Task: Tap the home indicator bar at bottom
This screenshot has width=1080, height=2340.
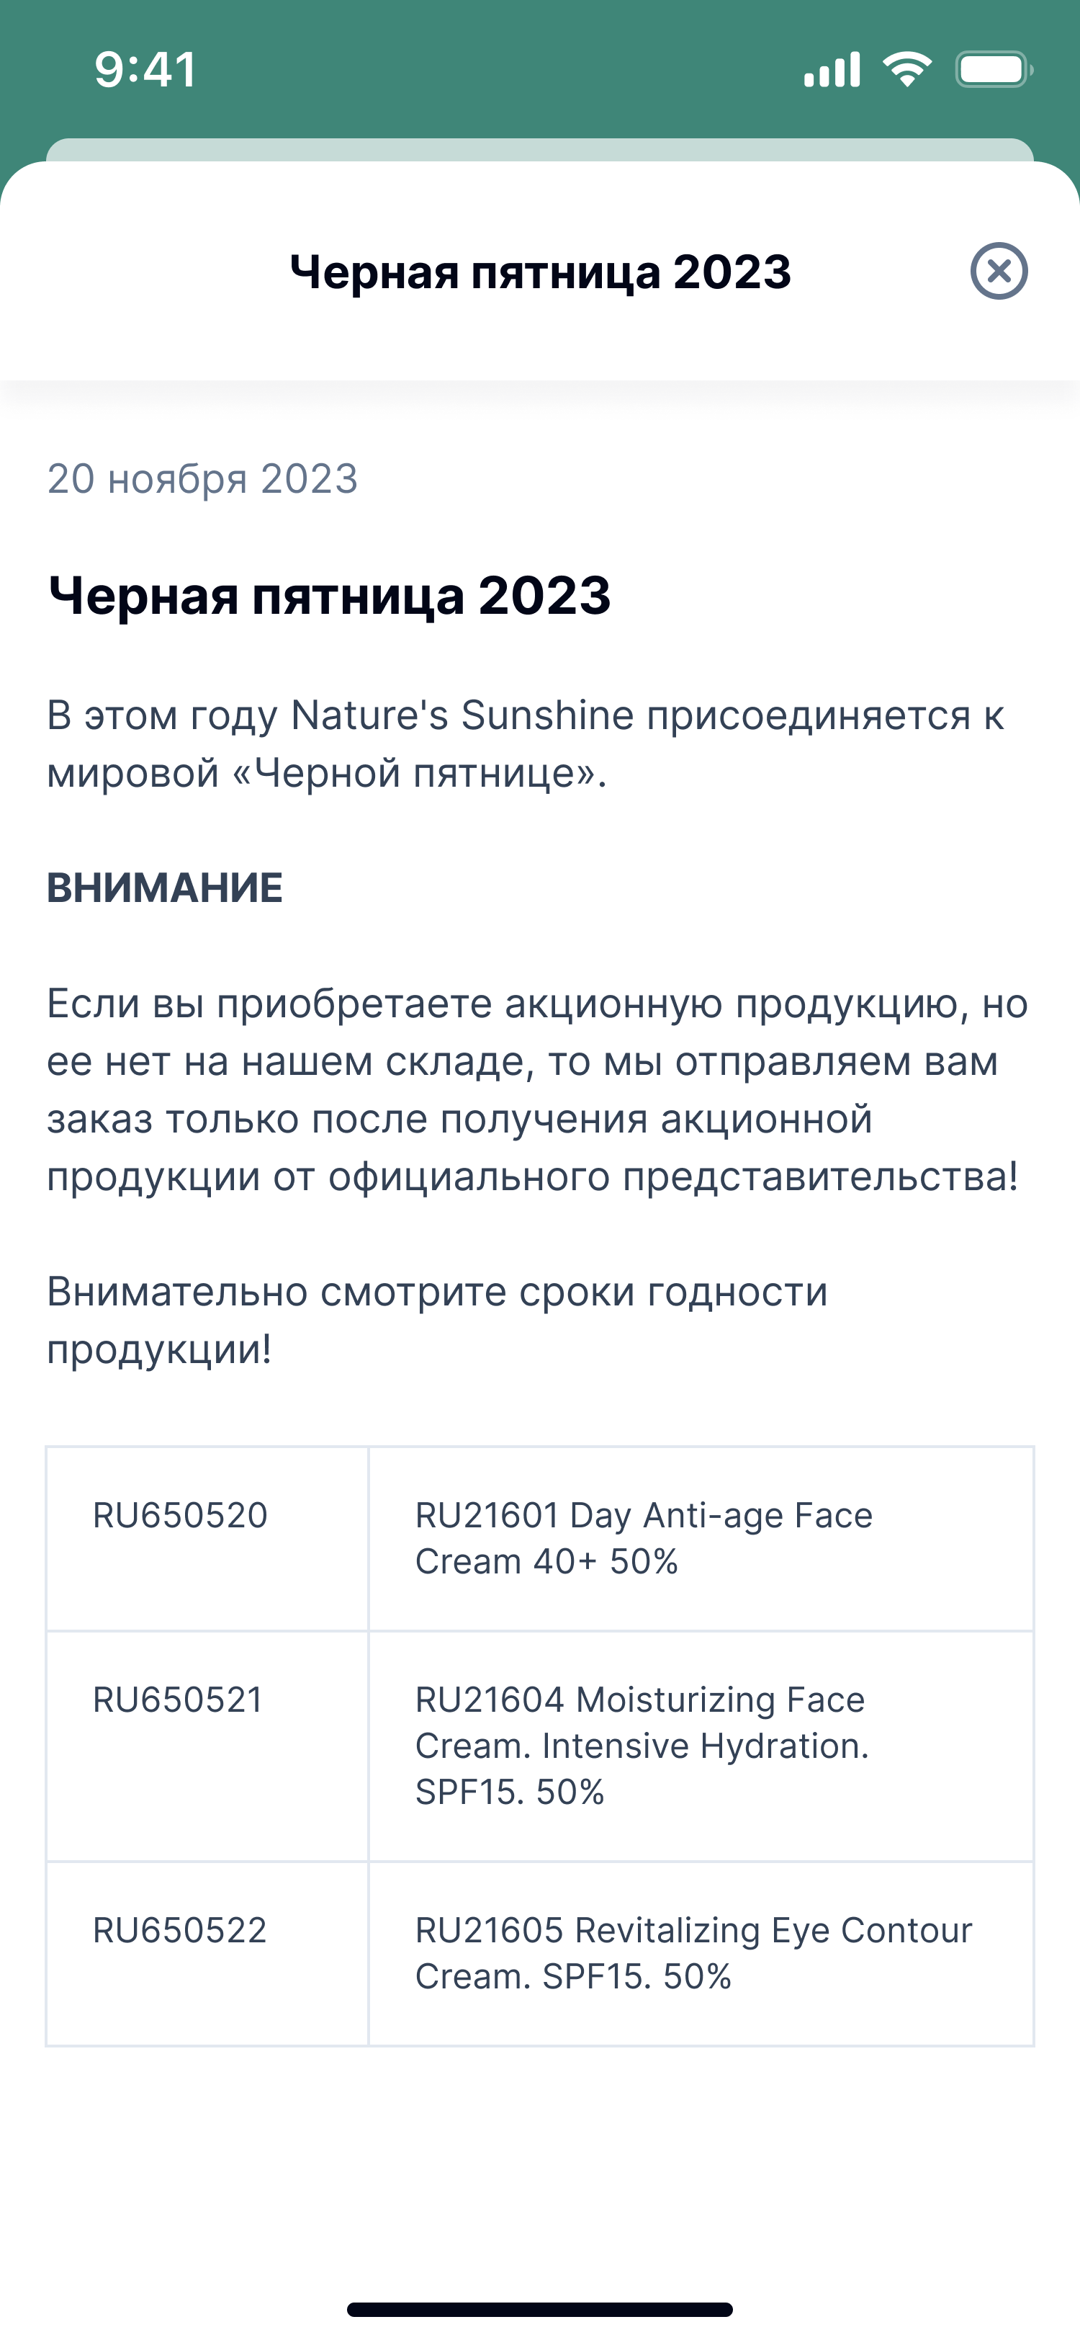Action: point(540,2309)
